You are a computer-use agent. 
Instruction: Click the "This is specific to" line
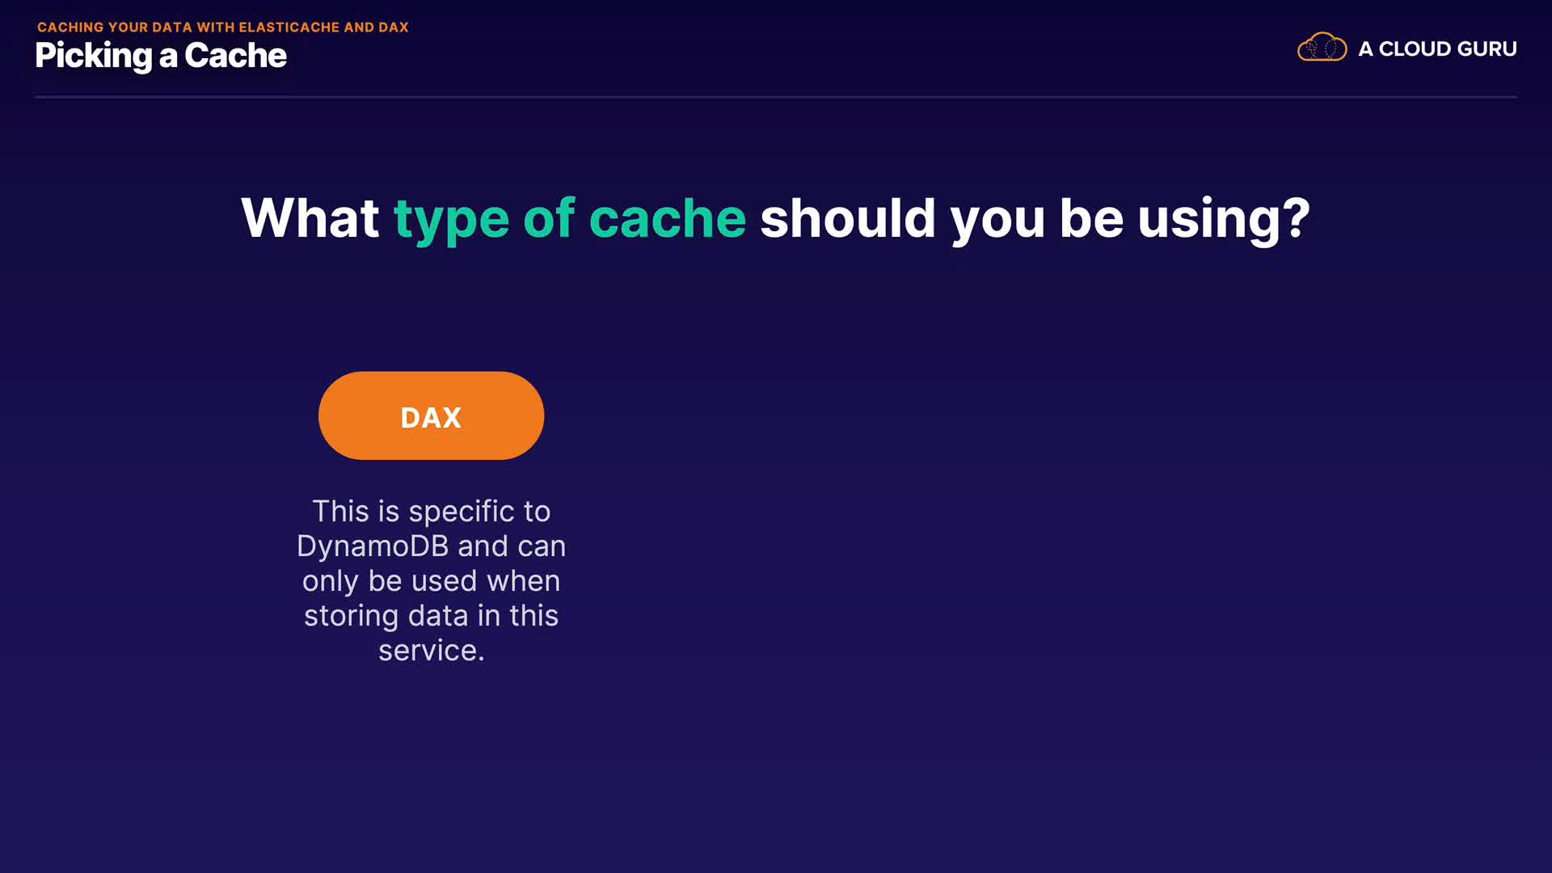pos(431,512)
